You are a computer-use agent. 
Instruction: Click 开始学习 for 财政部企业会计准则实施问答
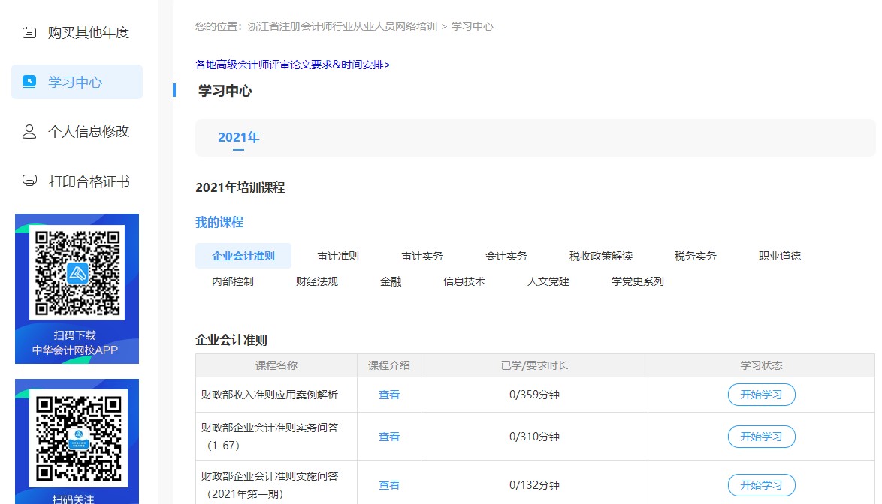pyautogui.click(x=761, y=484)
